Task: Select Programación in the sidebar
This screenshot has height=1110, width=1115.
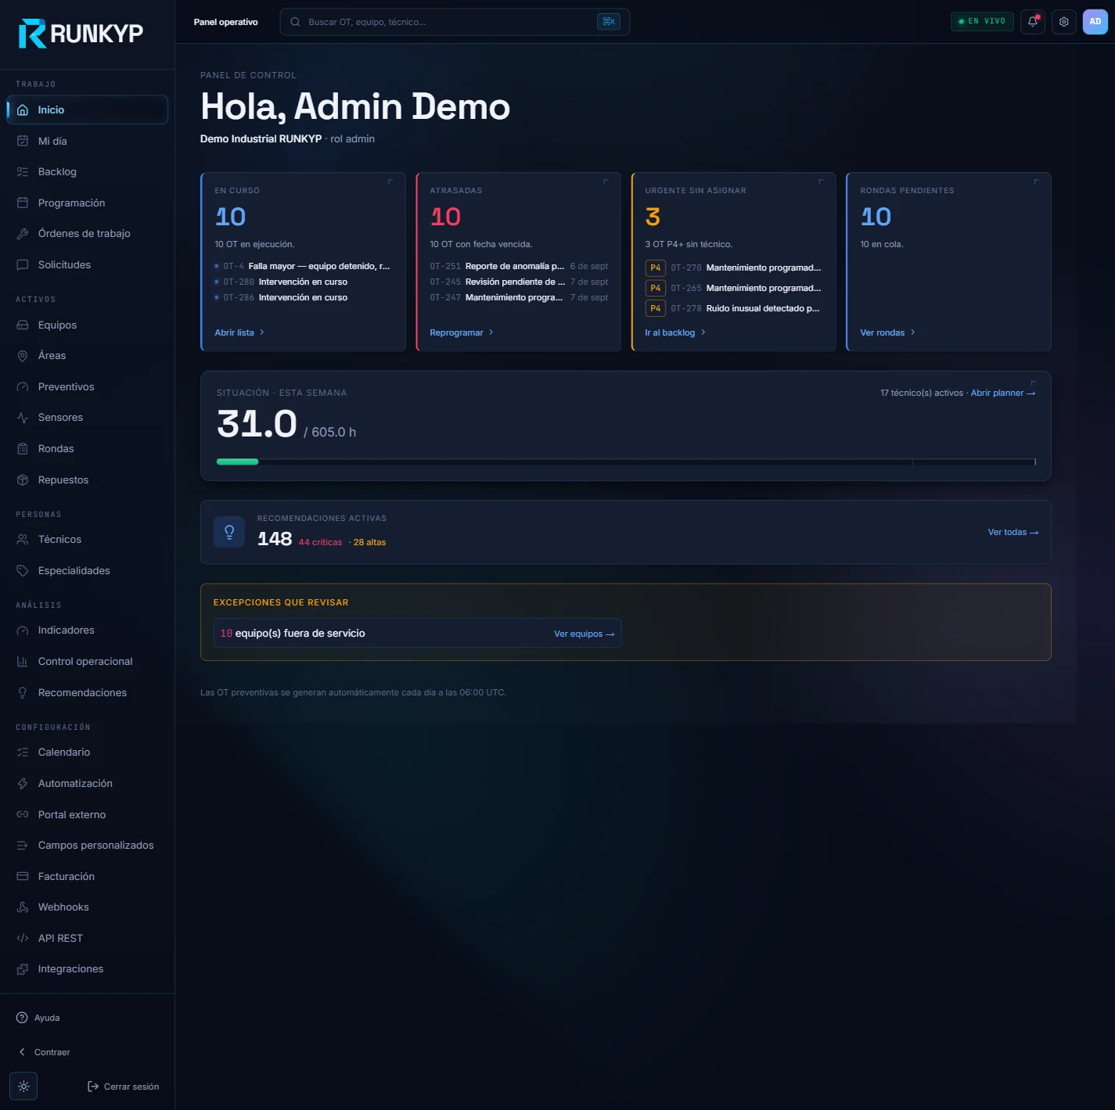Action: coord(88,203)
